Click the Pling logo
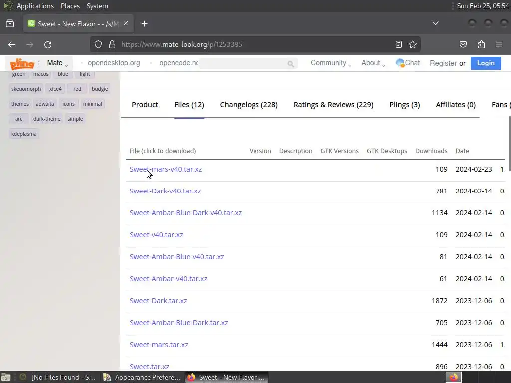Screen dimensions: 511x383 pyautogui.click(x=22, y=64)
